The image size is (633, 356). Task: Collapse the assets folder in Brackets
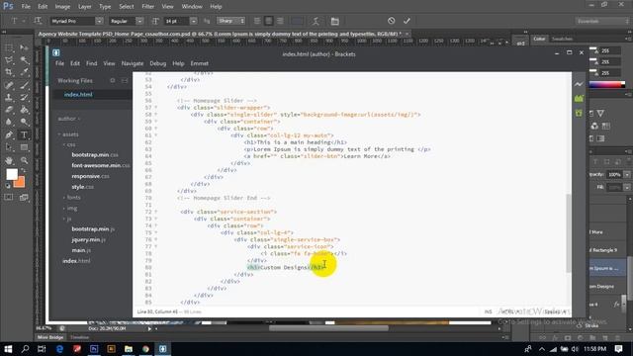tap(59, 134)
